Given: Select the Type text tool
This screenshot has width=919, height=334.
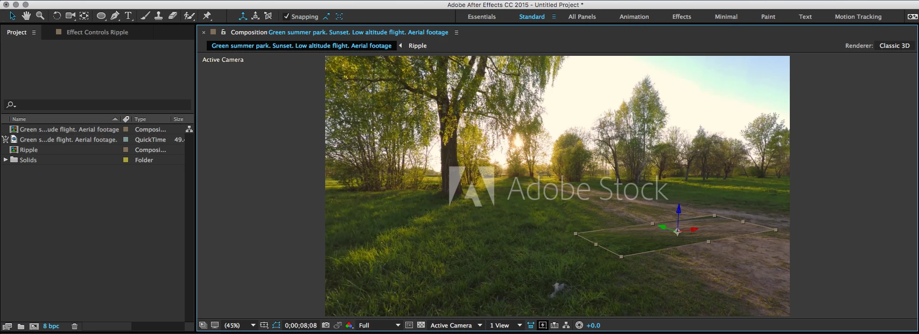Looking at the screenshot, I should pos(129,16).
